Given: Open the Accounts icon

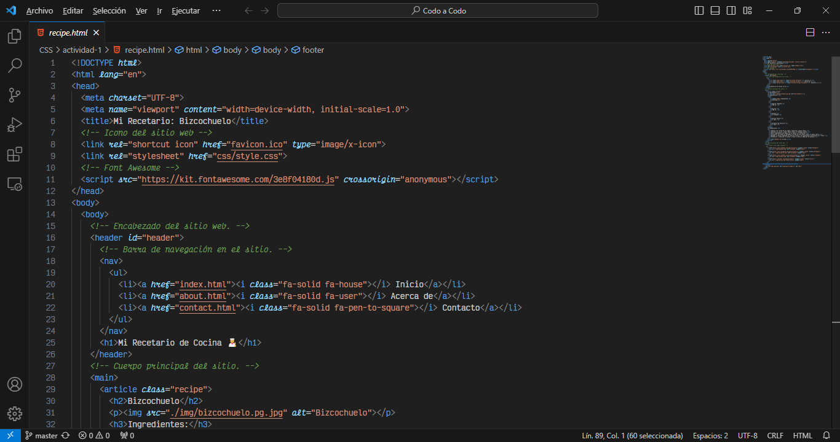Looking at the screenshot, I should pos(15,384).
